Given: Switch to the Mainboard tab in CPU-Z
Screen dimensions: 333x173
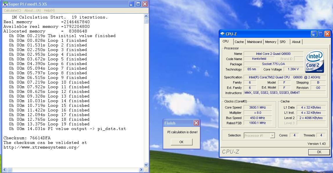Looking at the screenshot, I should coord(254,42).
